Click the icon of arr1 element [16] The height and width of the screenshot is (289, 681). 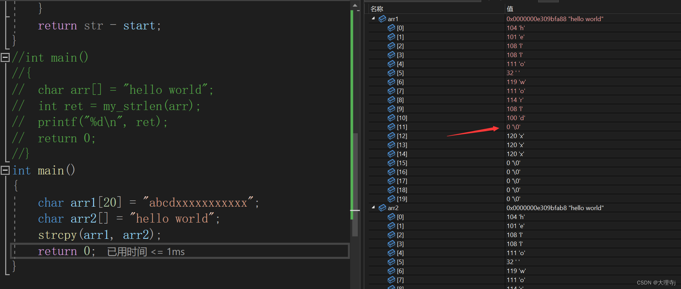coord(391,172)
